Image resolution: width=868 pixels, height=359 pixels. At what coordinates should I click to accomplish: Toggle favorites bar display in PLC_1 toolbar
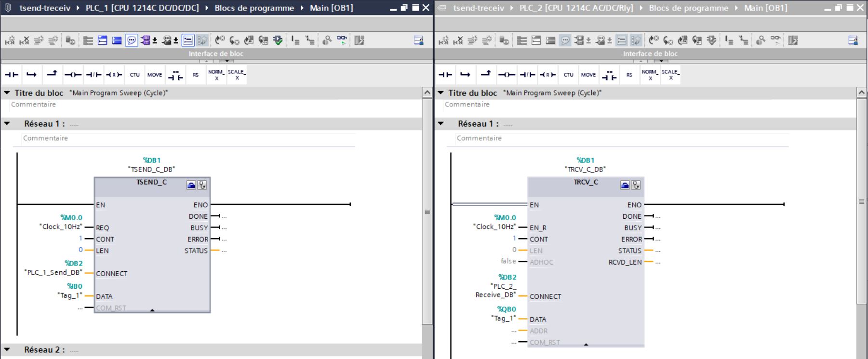(x=188, y=41)
